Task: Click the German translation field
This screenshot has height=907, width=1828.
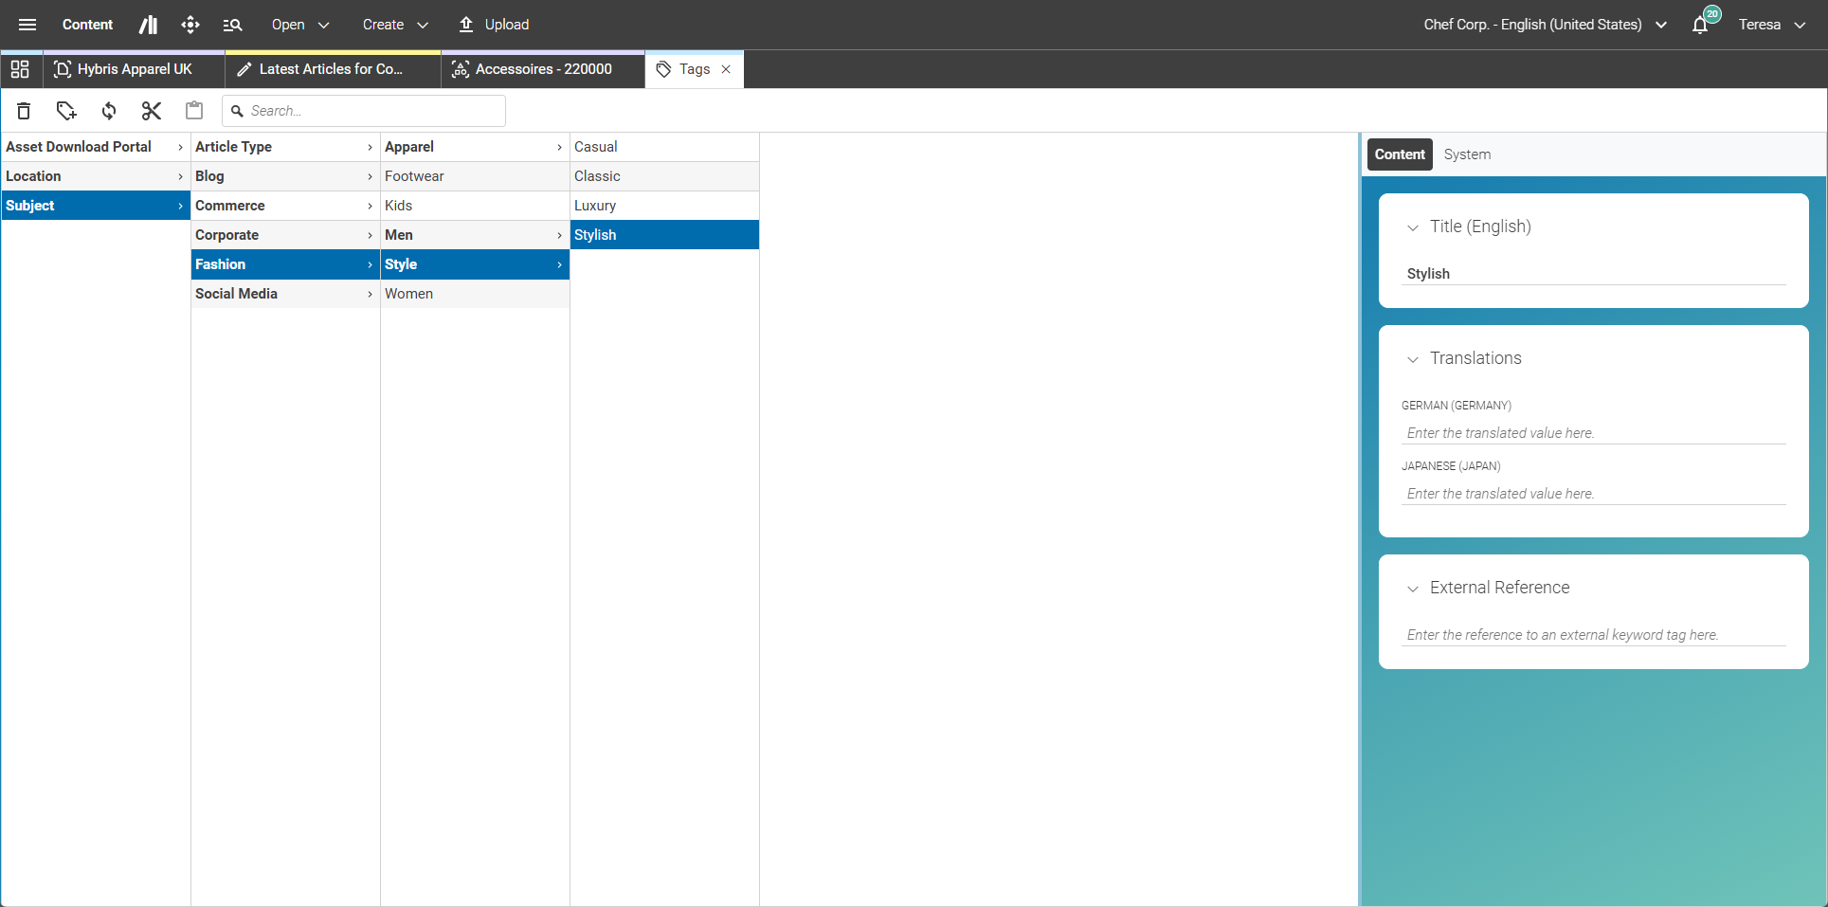Action: point(1594,433)
